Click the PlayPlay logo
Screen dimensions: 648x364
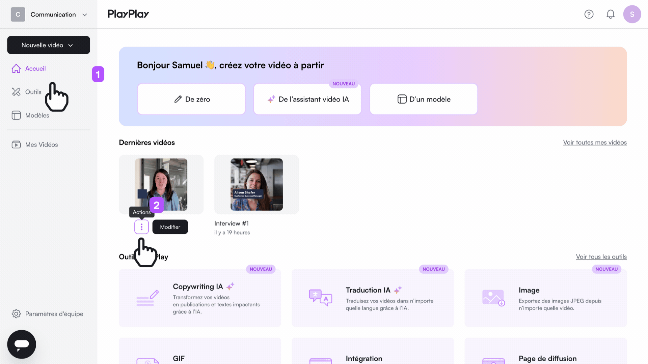(128, 14)
